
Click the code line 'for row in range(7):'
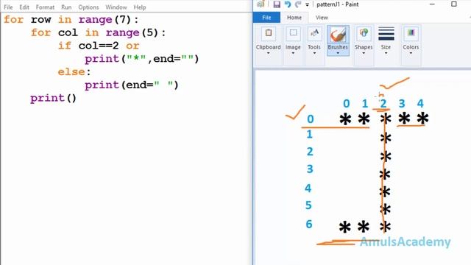coord(71,20)
